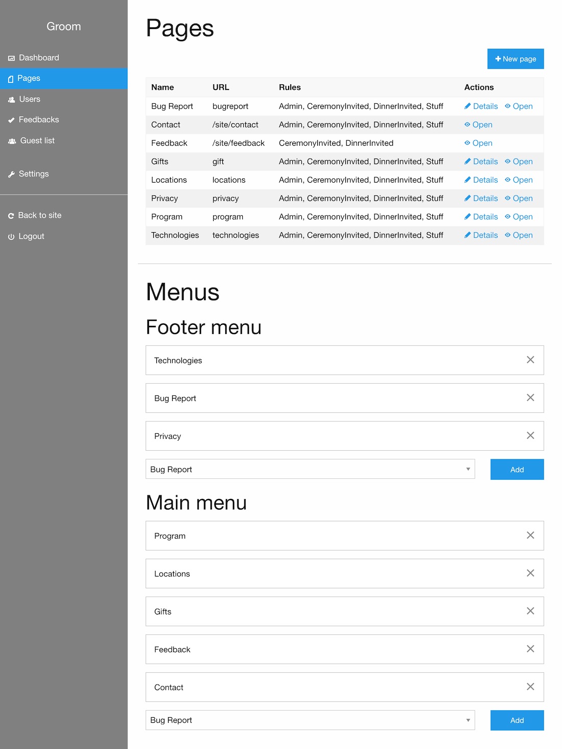Remove Gifts from Main menu

coord(530,611)
